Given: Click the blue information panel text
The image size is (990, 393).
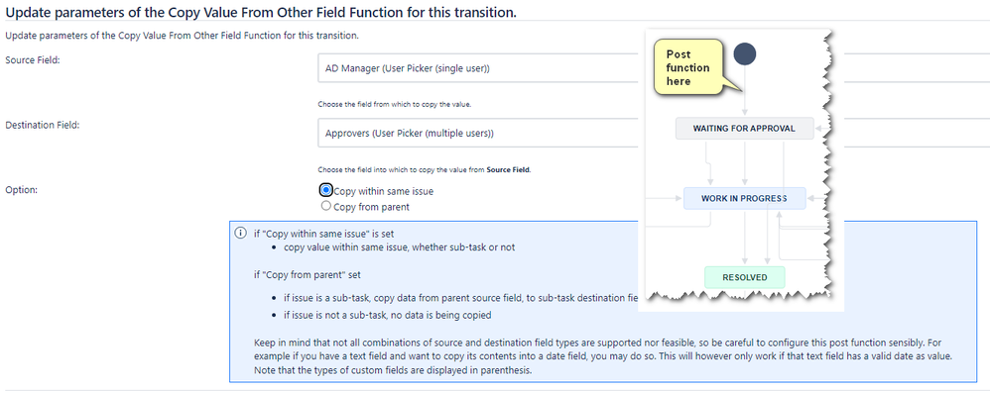Looking at the screenshot, I should pos(603,301).
